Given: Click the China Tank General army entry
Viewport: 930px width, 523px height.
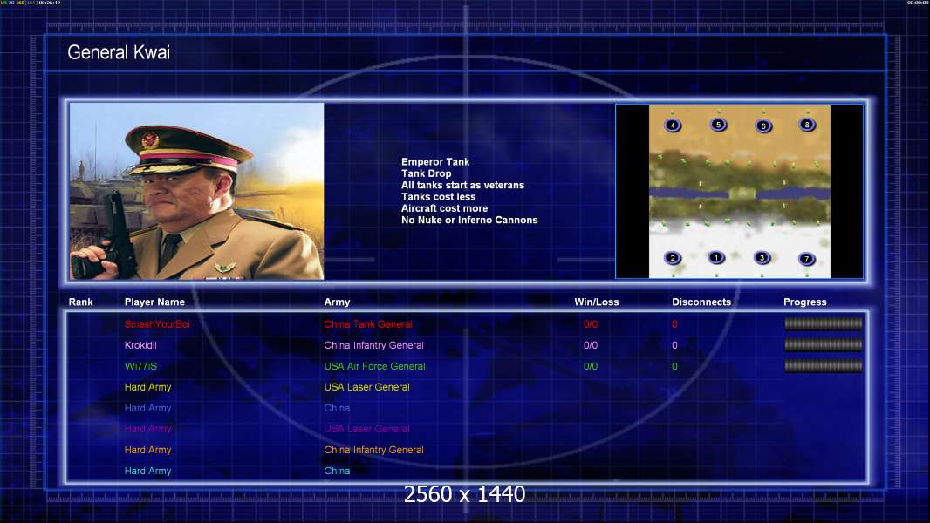Looking at the screenshot, I should tap(368, 324).
